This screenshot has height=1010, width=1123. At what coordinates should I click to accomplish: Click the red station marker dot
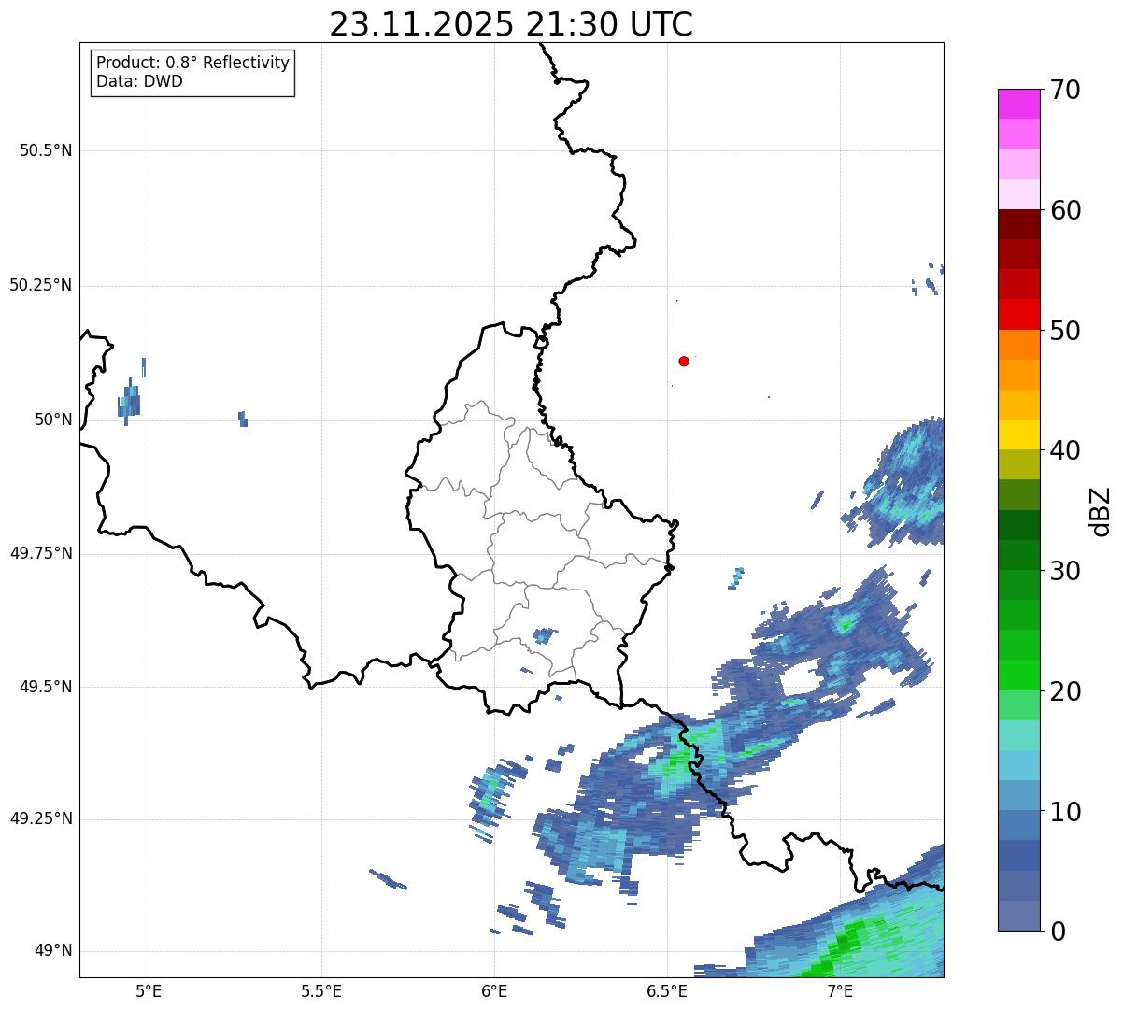click(x=684, y=361)
